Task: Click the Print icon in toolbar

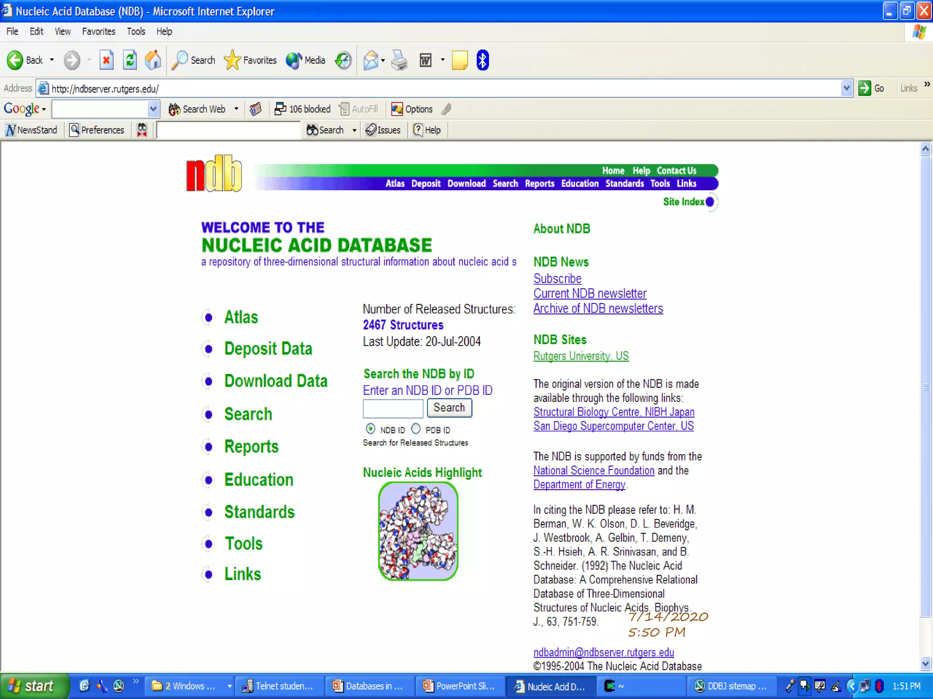Action: (400, 60)
